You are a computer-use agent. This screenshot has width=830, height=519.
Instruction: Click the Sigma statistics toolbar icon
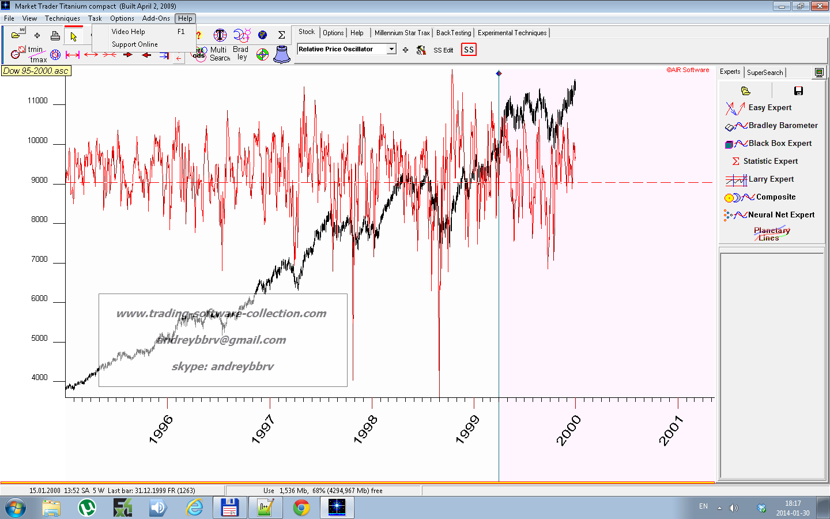[x=281, y=35]
